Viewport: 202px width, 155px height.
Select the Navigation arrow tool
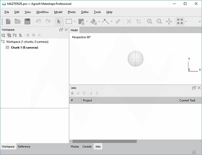(x=59, y=22)
